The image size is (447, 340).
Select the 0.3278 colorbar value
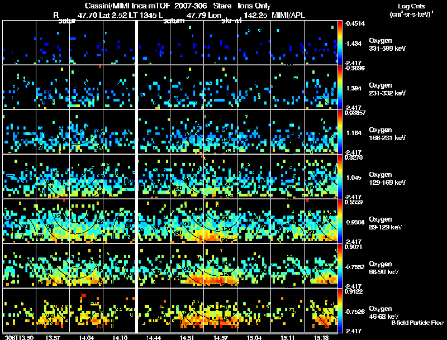coord(354,157)
